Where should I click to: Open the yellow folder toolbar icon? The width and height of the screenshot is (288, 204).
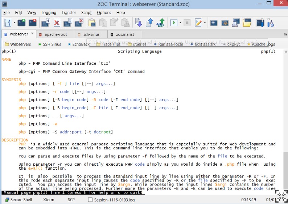(x=247, y=23)
